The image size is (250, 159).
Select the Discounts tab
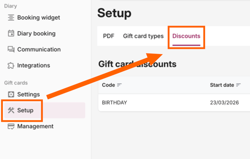point(186,36)
